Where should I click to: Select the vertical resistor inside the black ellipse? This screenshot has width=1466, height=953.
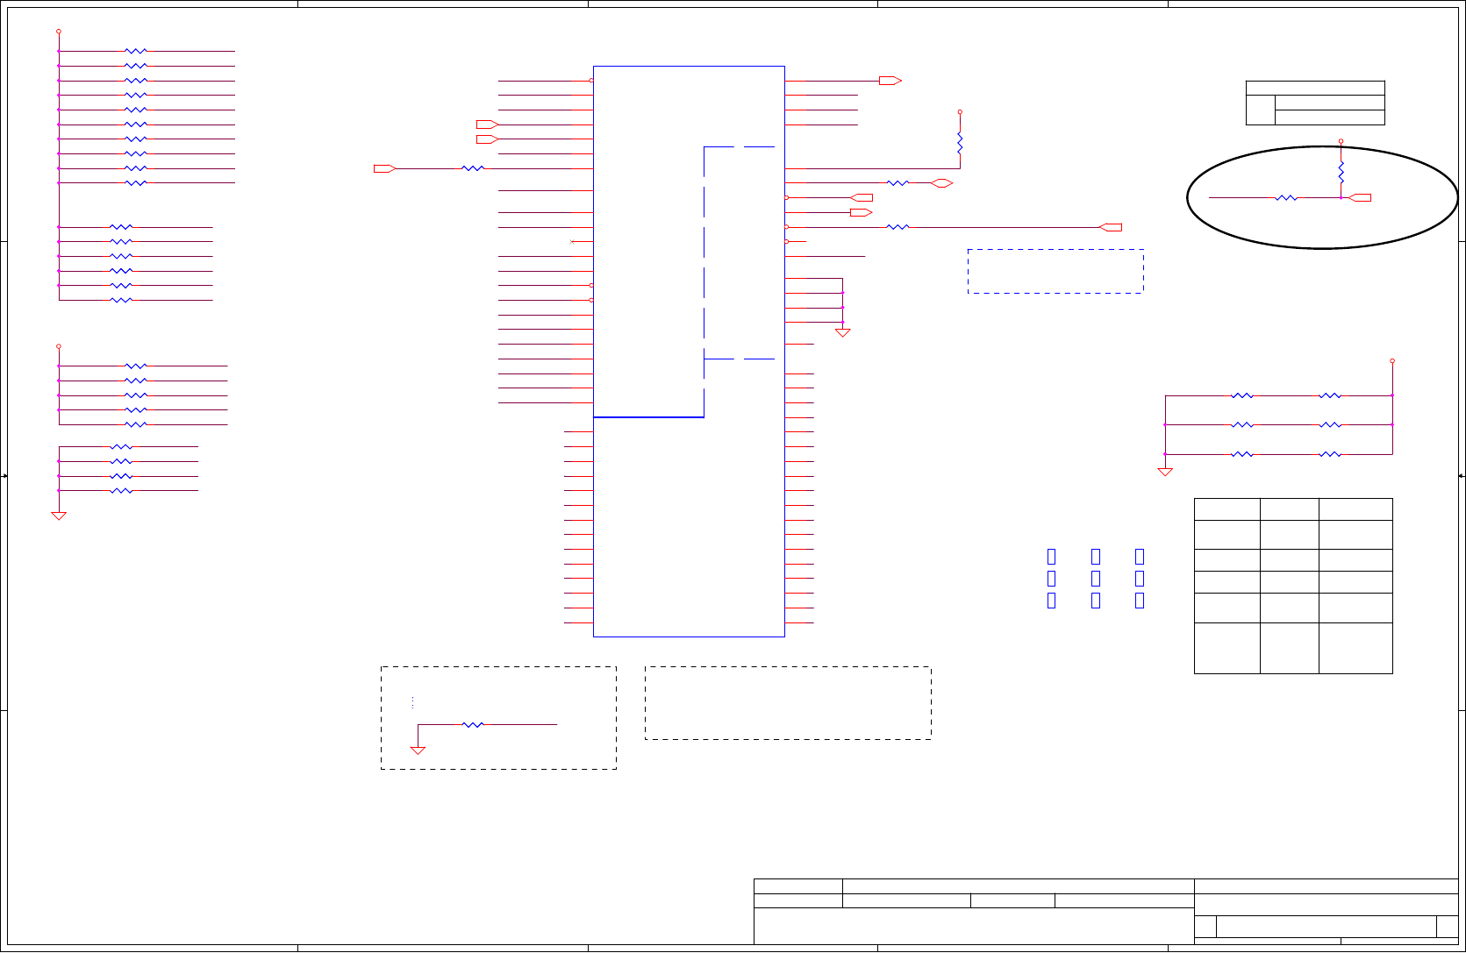pos(1341,173)
